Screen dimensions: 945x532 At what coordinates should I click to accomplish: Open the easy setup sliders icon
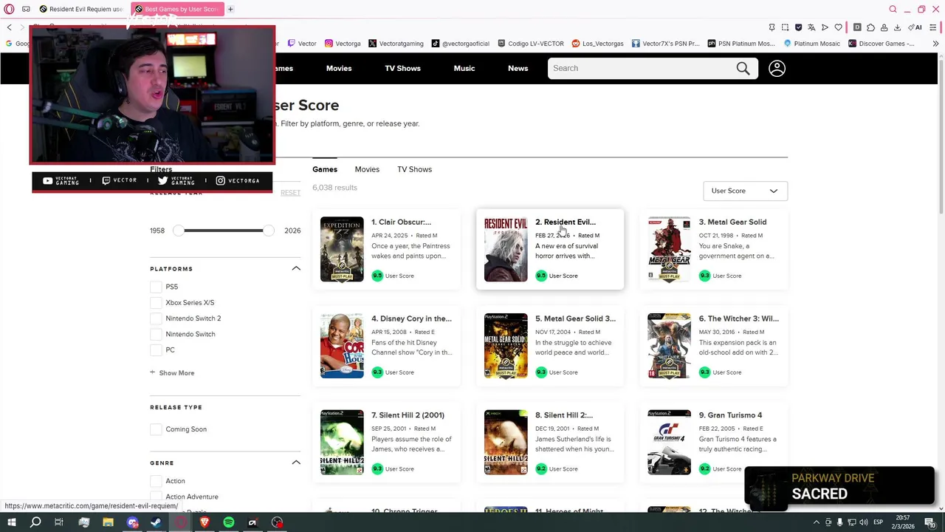(x=933, y=27)
